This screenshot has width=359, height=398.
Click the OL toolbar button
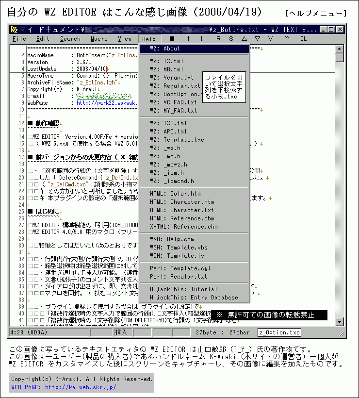coord(303,39)
